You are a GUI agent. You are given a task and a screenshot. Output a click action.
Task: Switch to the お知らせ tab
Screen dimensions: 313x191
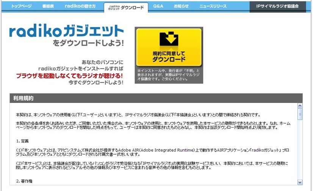point(181,6)
